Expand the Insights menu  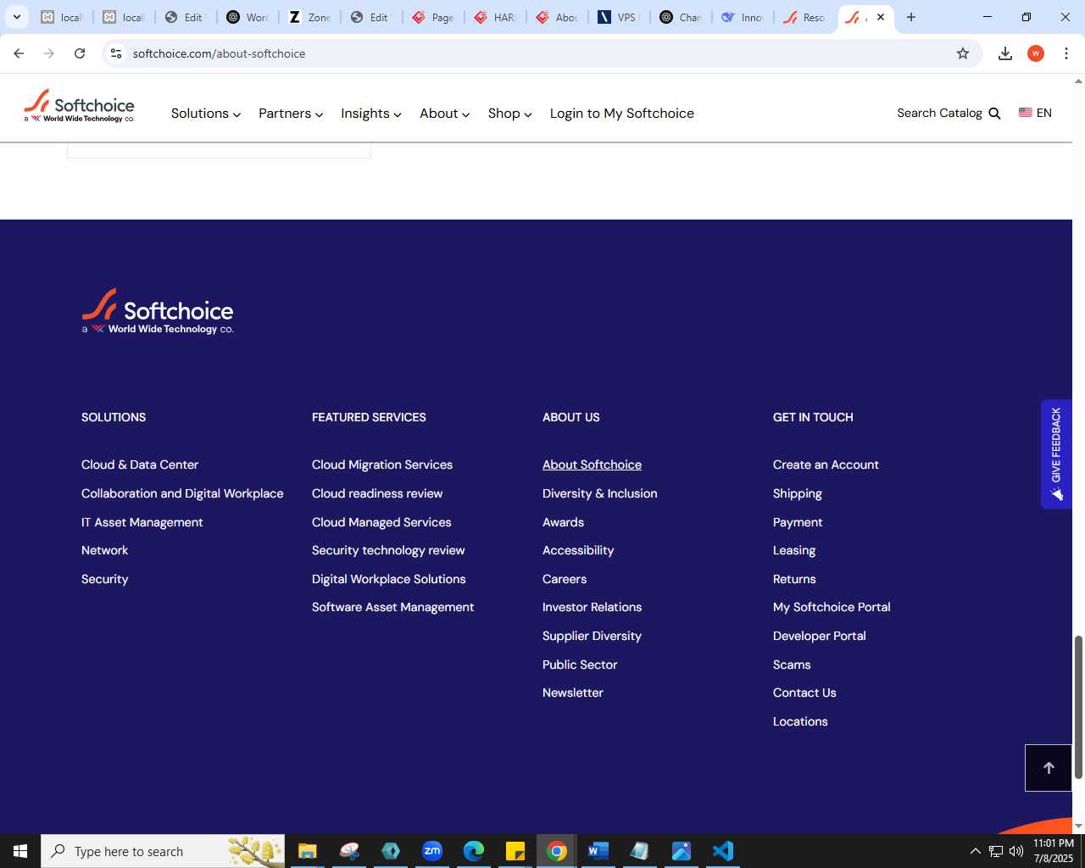point(371,114)
